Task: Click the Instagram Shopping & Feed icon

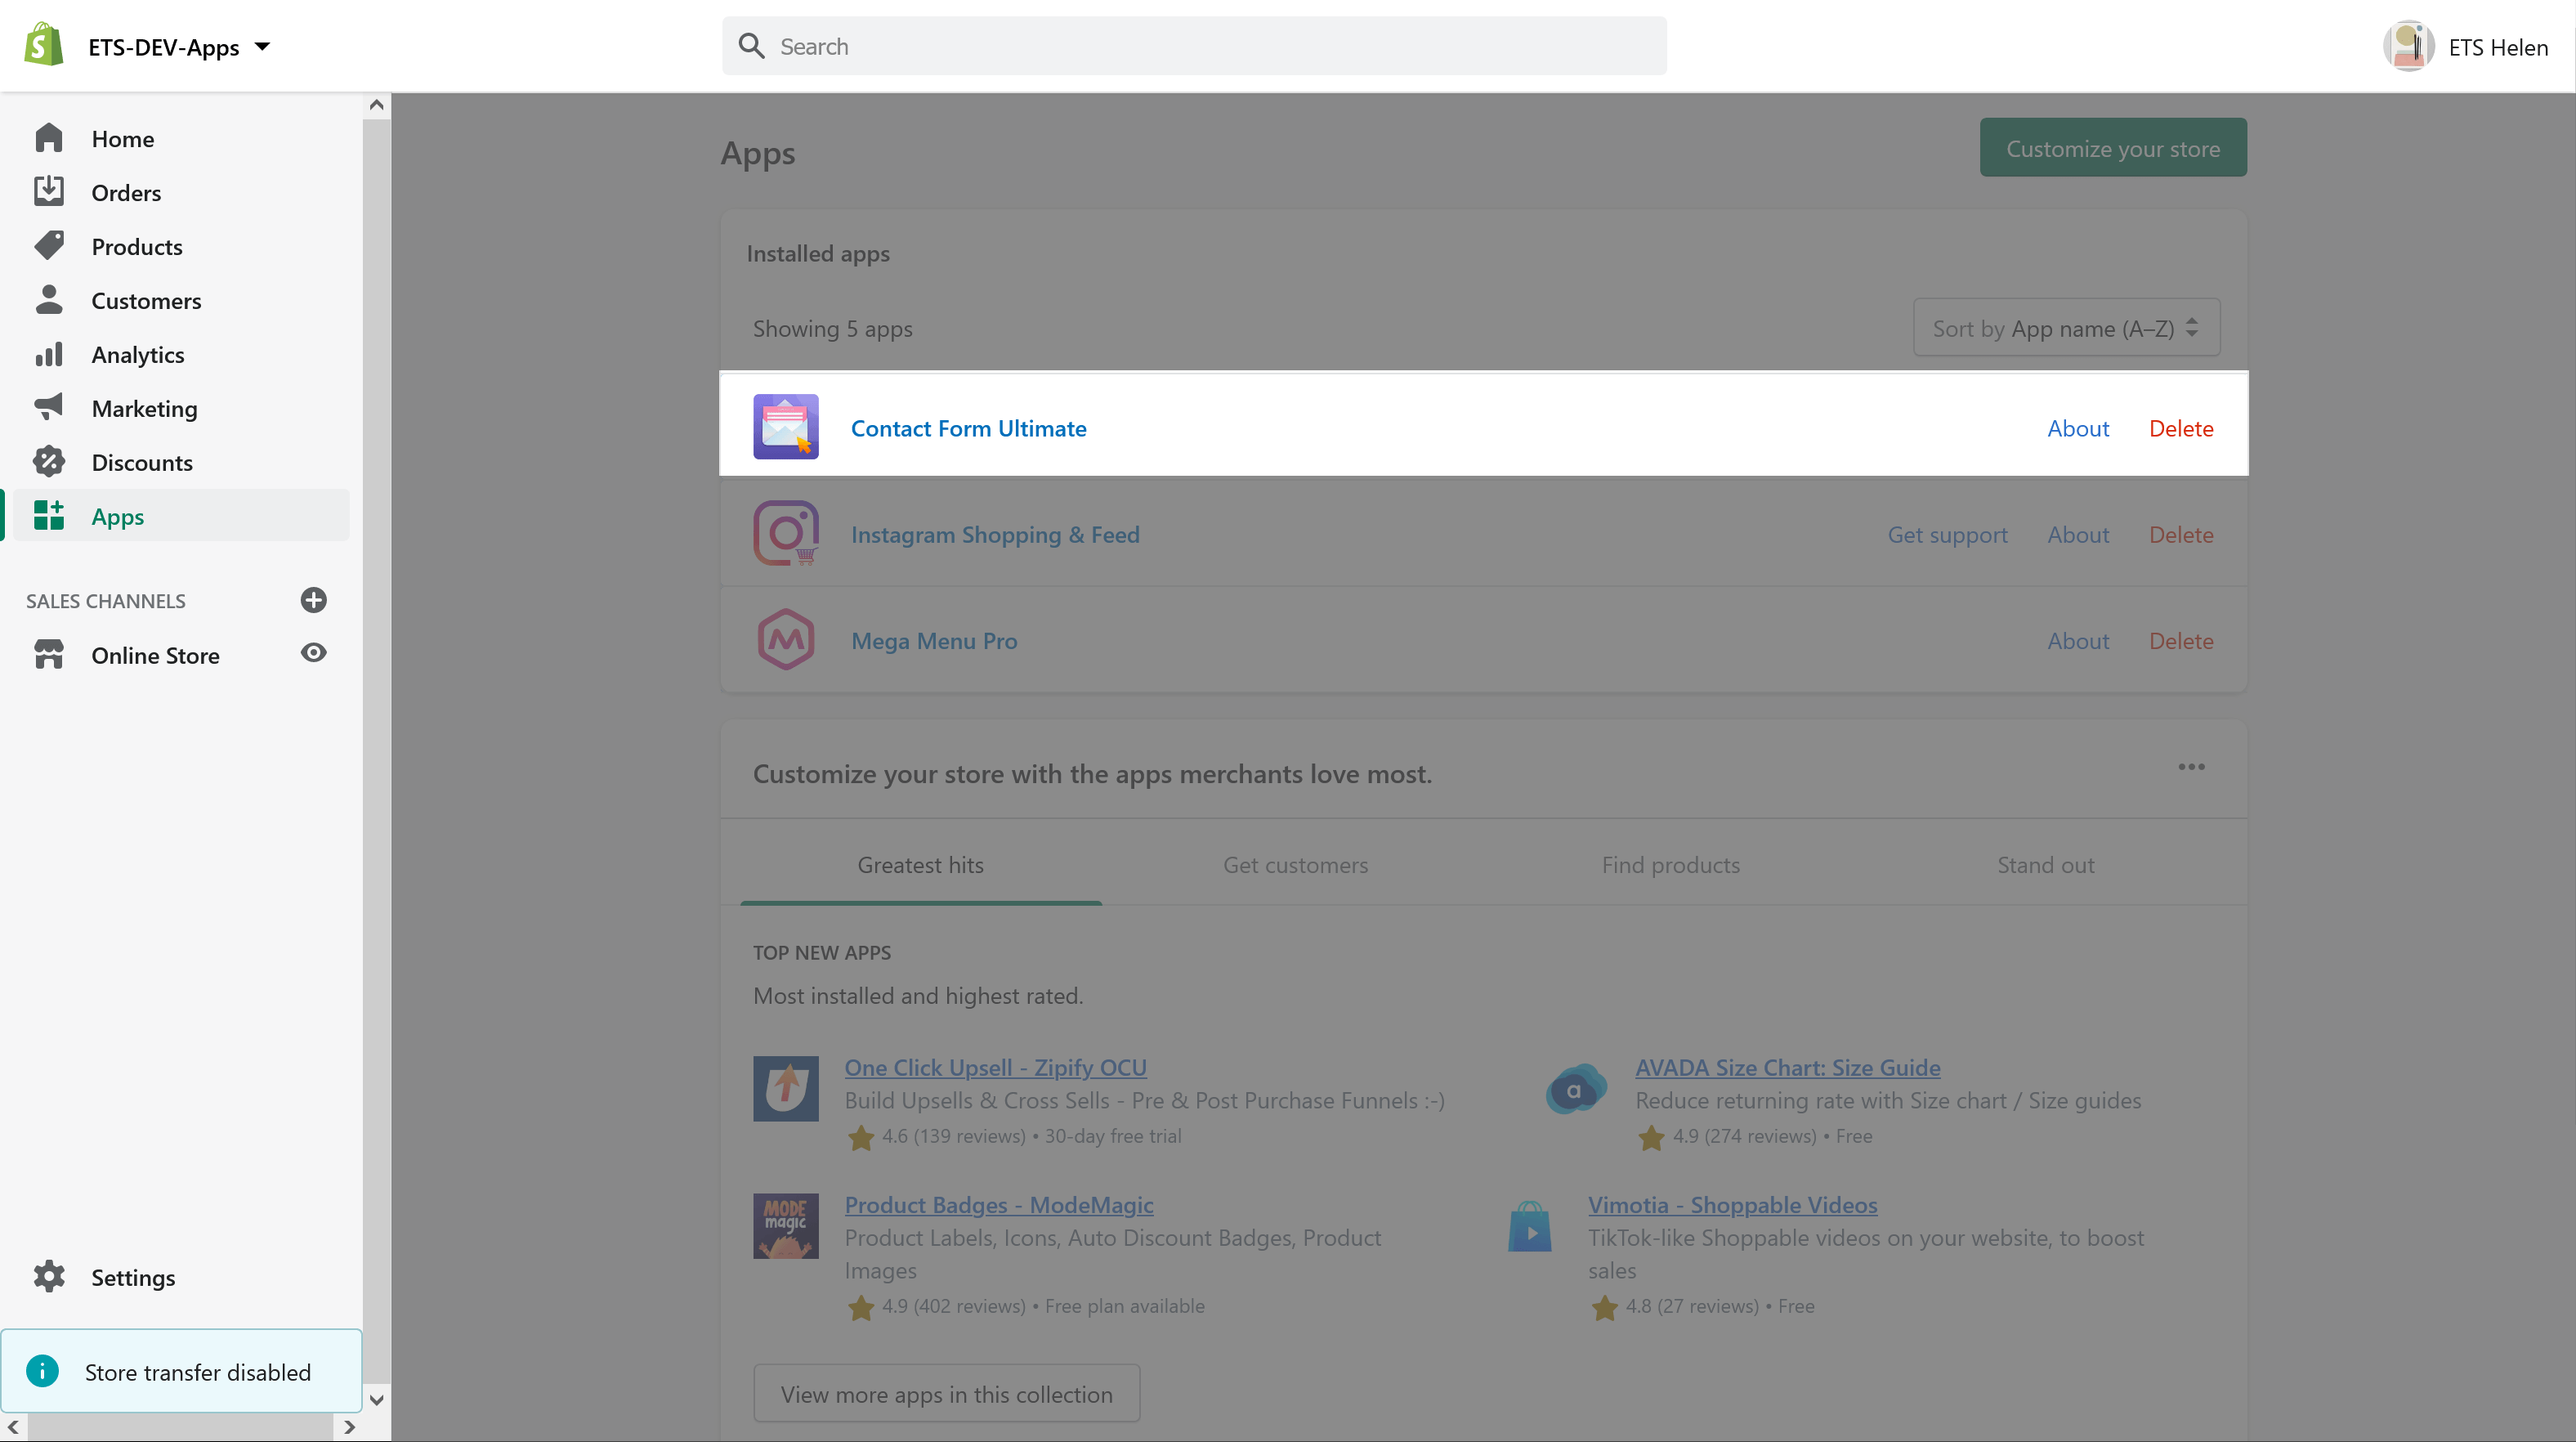Action: tap(785, 533)
